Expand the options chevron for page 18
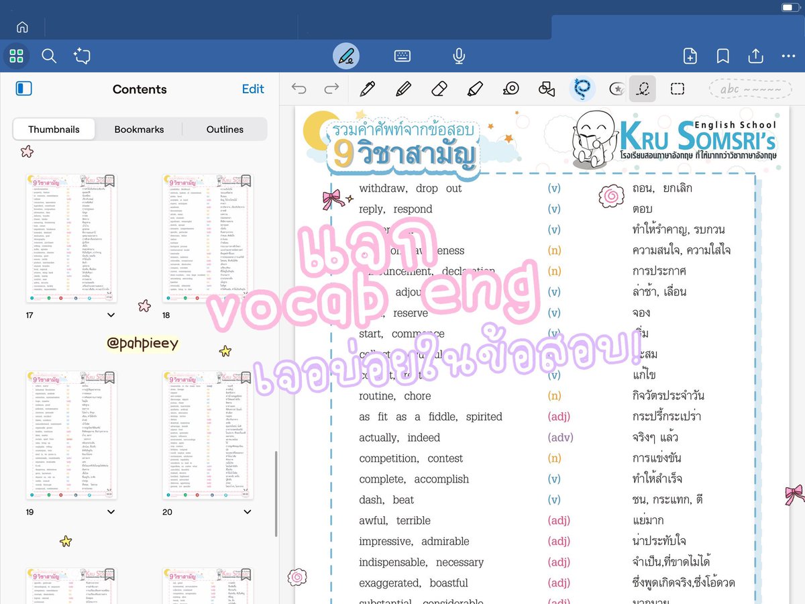805x604 pixels. click(247, 315)
